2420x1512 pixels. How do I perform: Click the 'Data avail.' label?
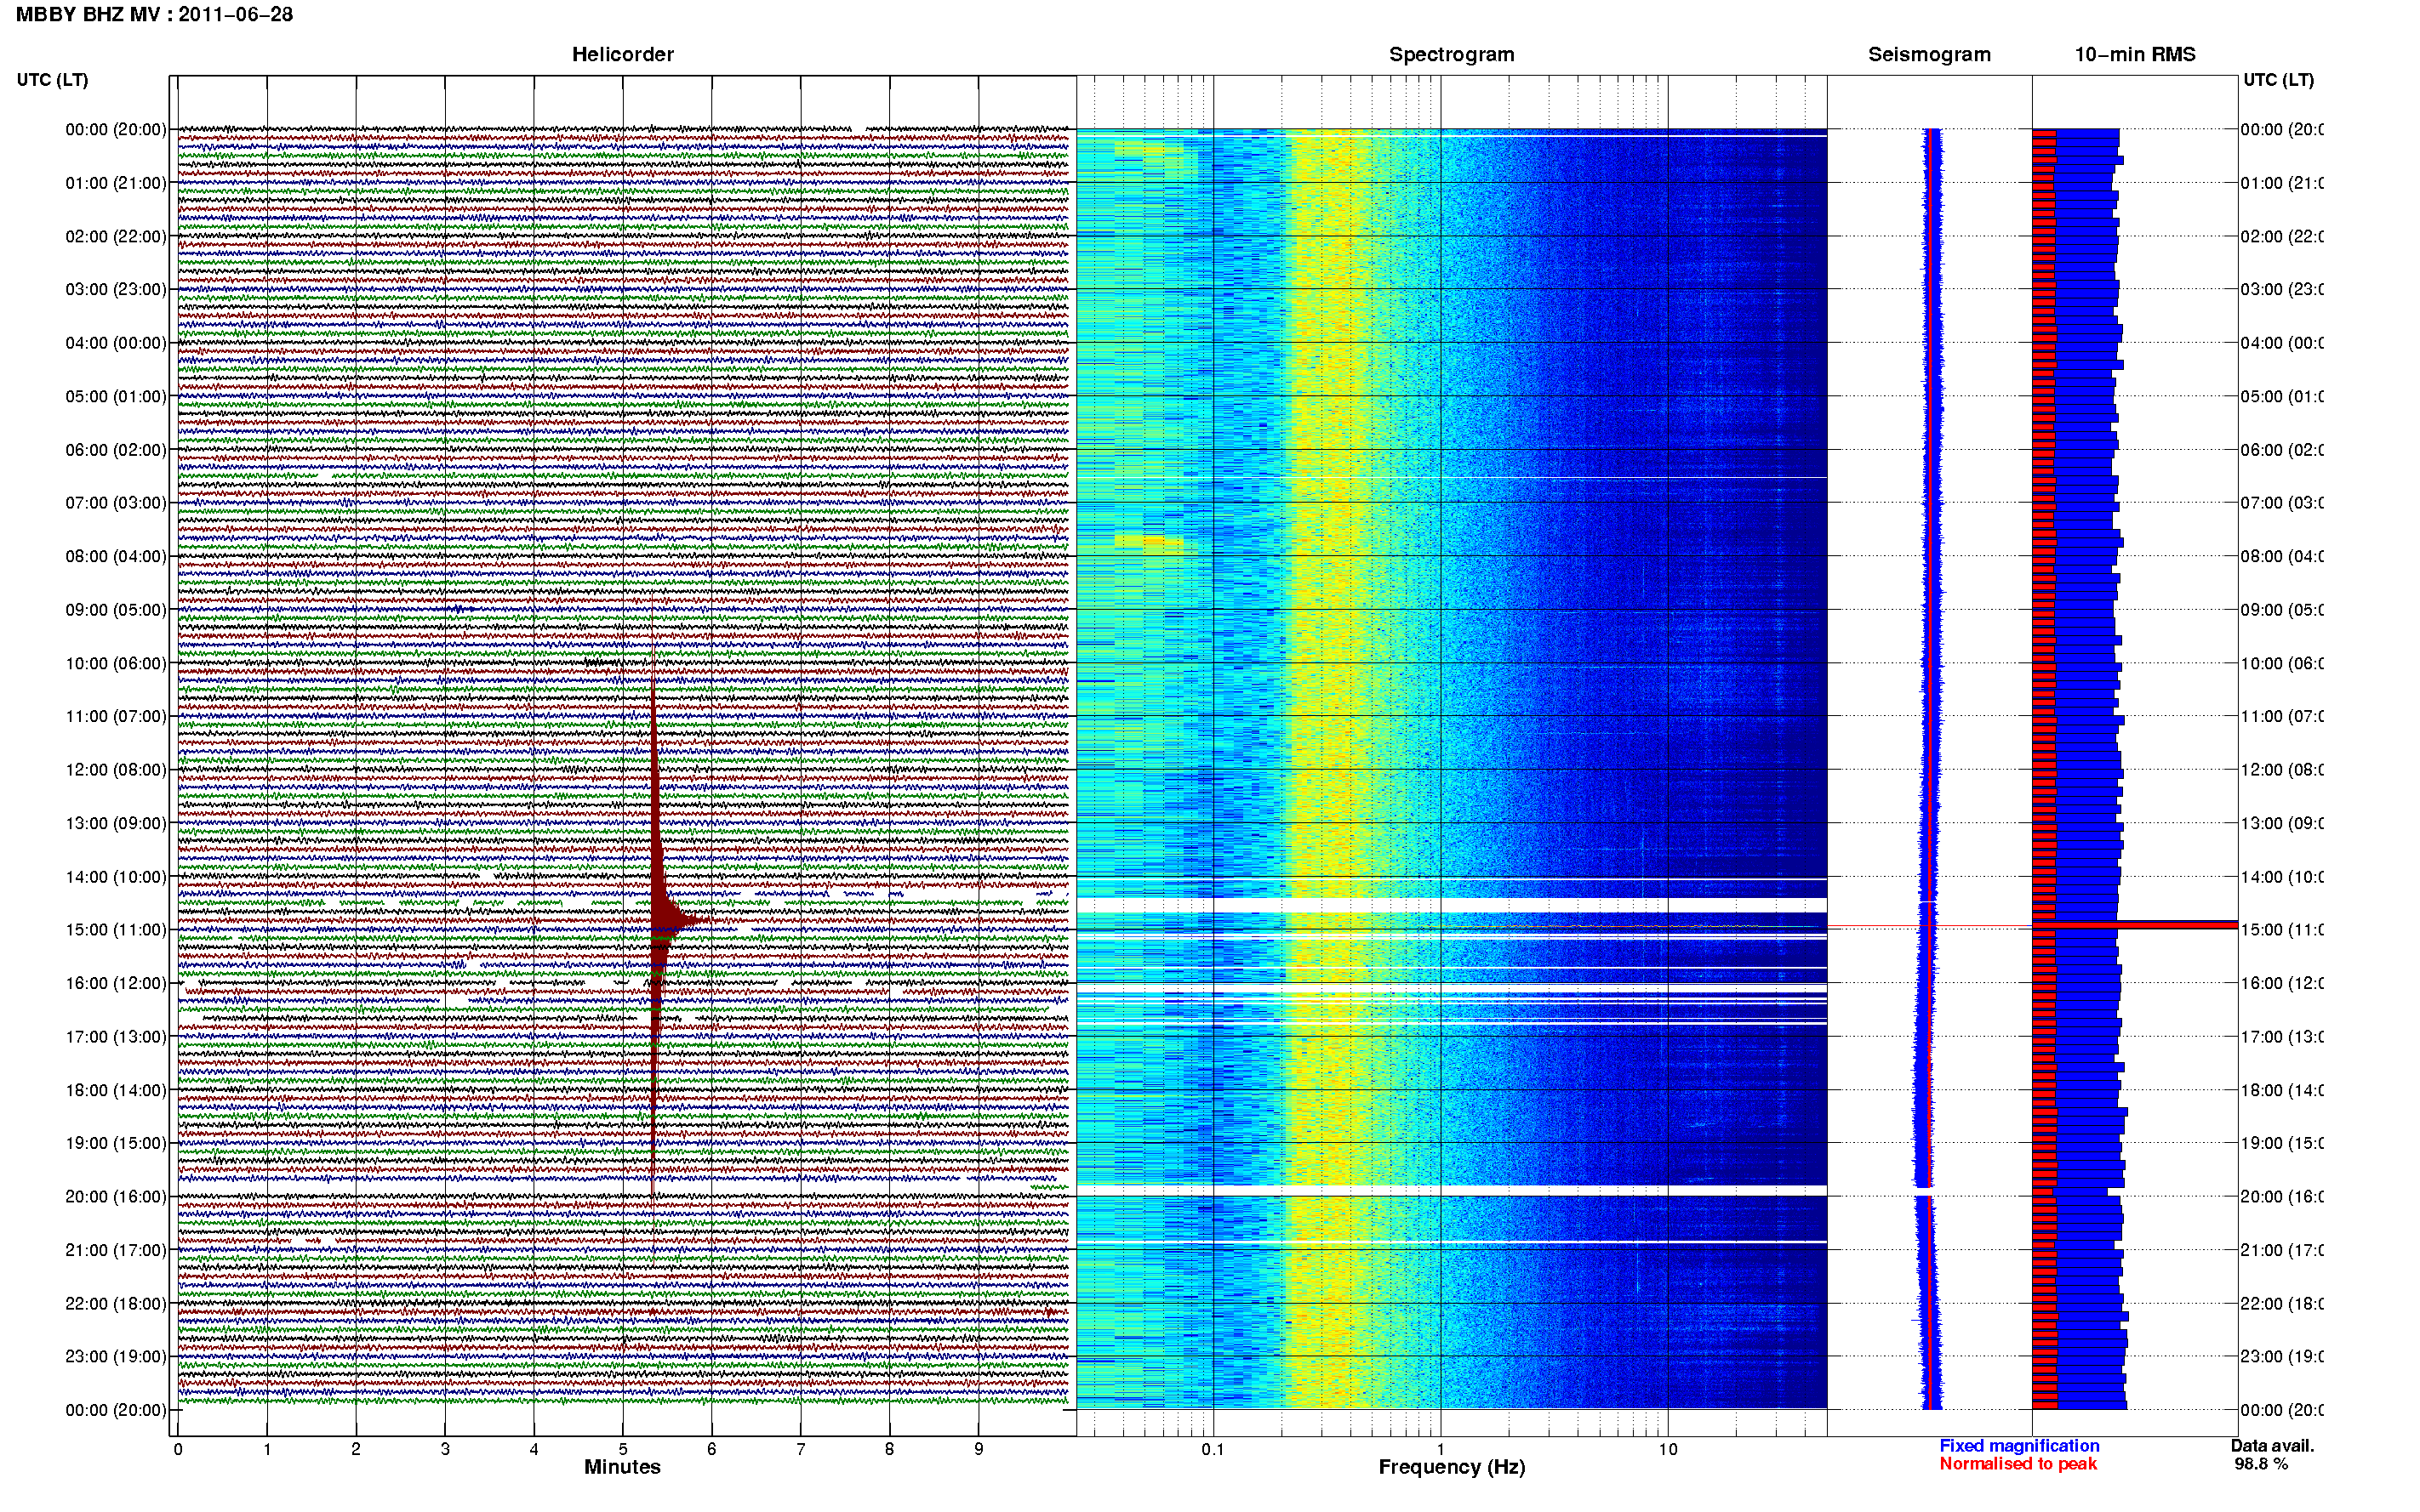[2272, 1446]
